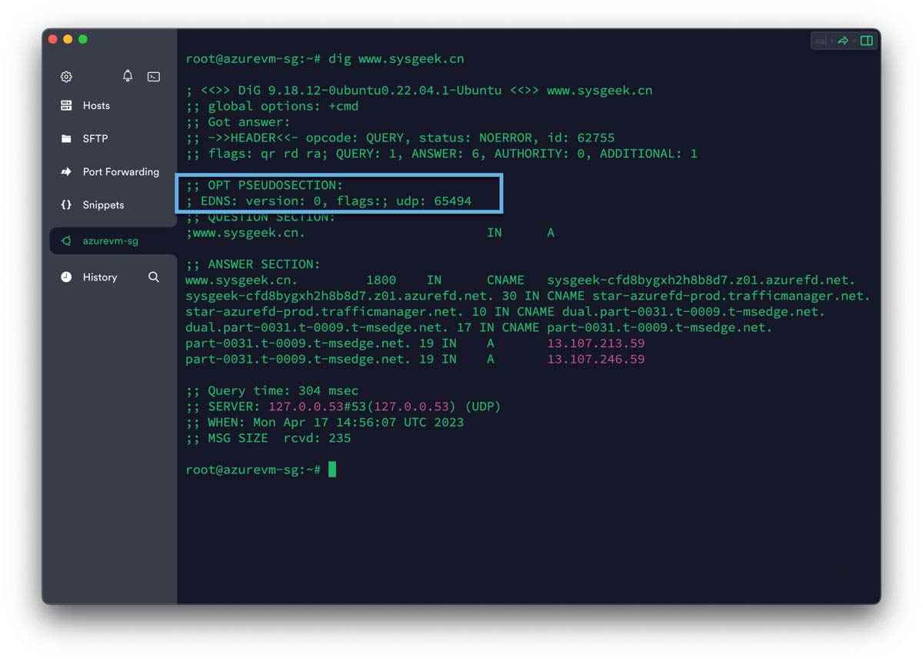Click the Ubuntu icon of azurevm-sg
Viewport: 923px width, 660px height.
66,240
